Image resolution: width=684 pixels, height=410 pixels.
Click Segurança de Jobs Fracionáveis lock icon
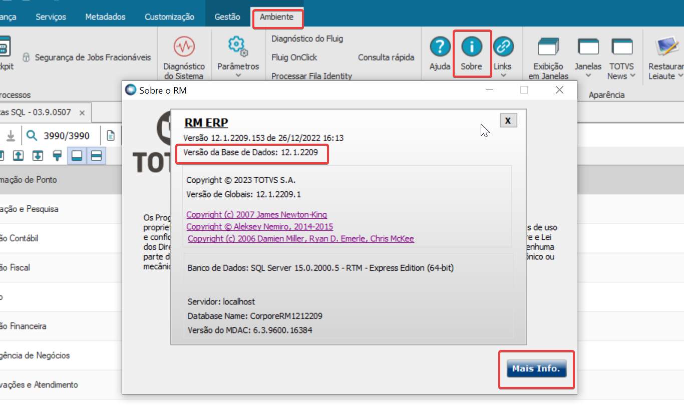click(27, 57)
